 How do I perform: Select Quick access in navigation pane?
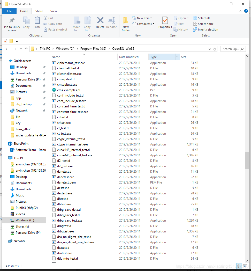click(22, 61)
